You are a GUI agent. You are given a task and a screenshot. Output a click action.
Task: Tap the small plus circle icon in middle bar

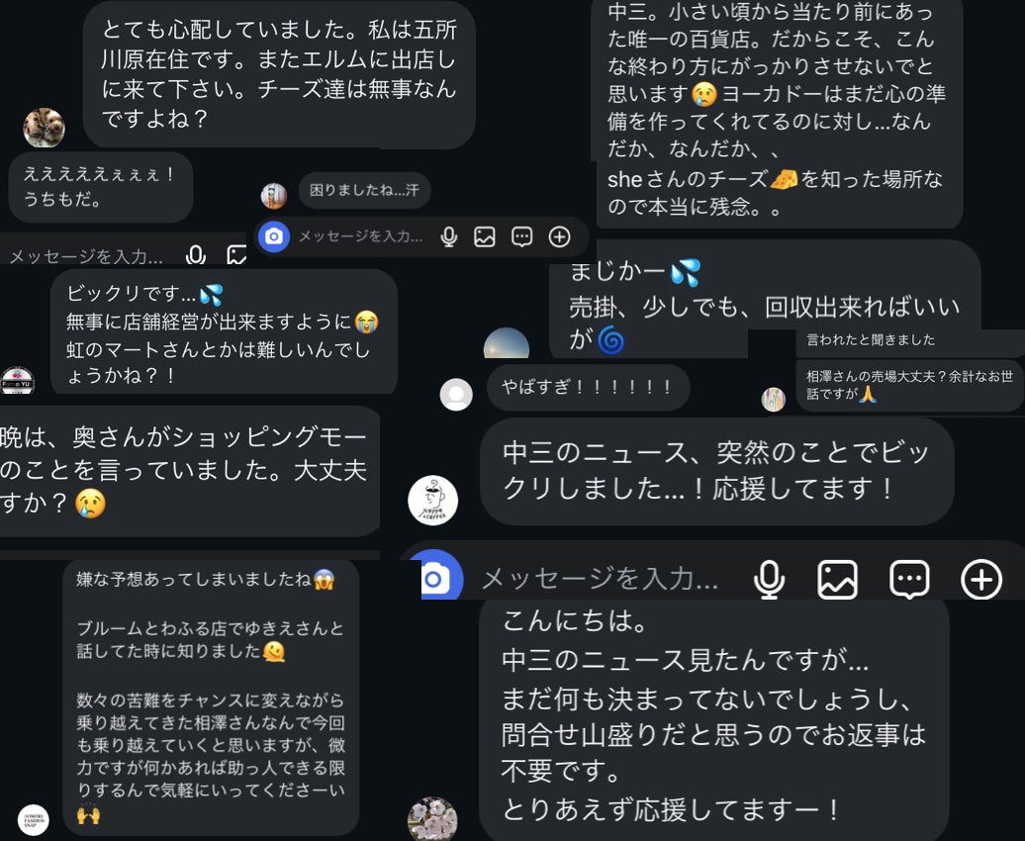(x=560, y=236)
